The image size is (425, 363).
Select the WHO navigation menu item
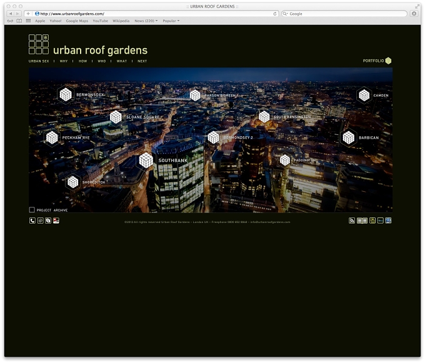[102, 61]
